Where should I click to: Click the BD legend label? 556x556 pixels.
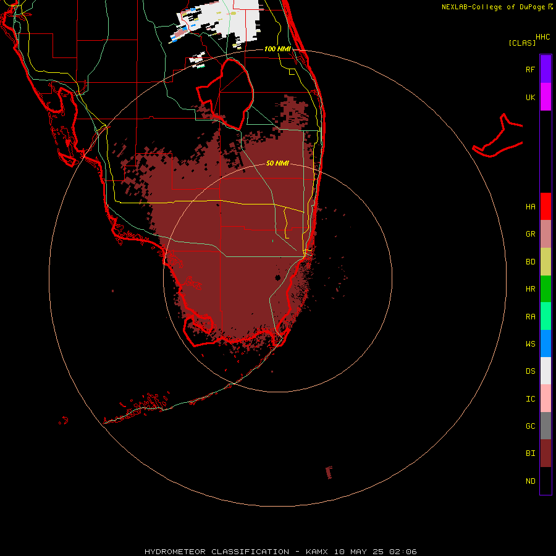pos(531,262)
